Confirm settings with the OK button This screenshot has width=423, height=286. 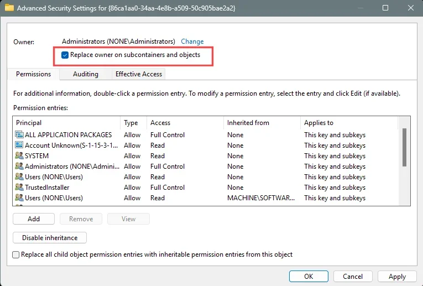point(309,276)
